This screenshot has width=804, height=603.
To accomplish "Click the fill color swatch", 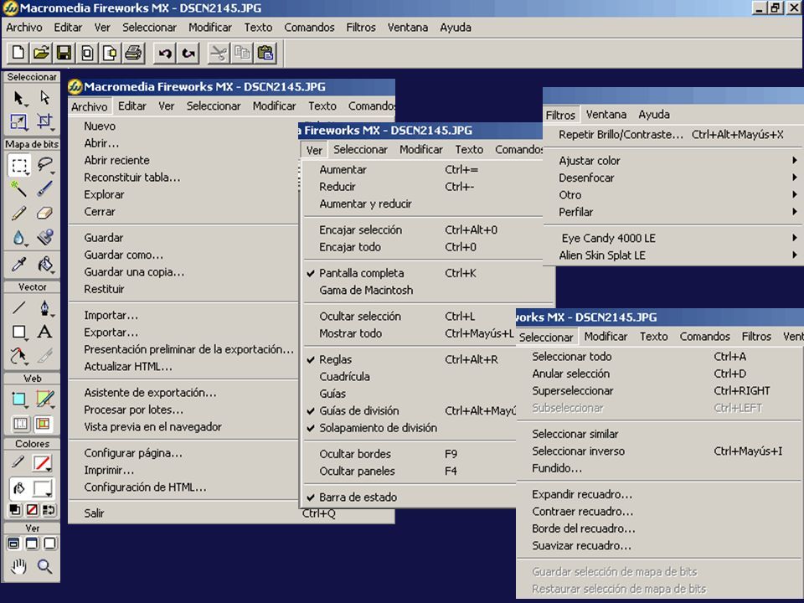I will (x=42, y=488).
